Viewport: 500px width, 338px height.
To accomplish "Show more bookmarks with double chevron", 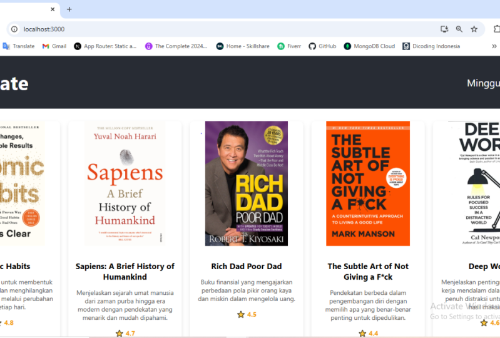I will click(x=494, y=46).
